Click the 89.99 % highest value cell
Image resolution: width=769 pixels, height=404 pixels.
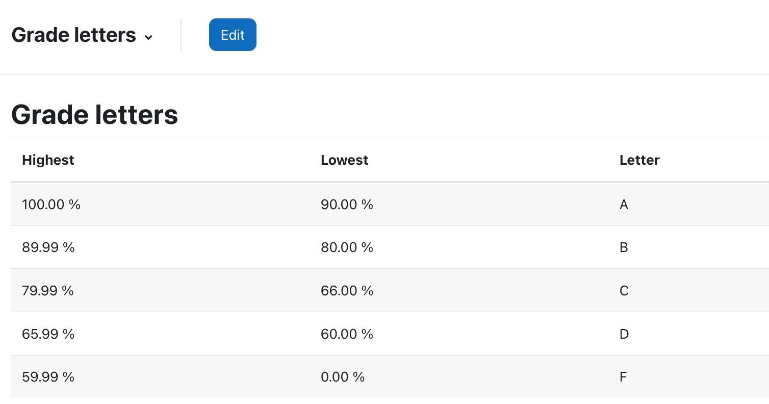(x=48, y=247)
